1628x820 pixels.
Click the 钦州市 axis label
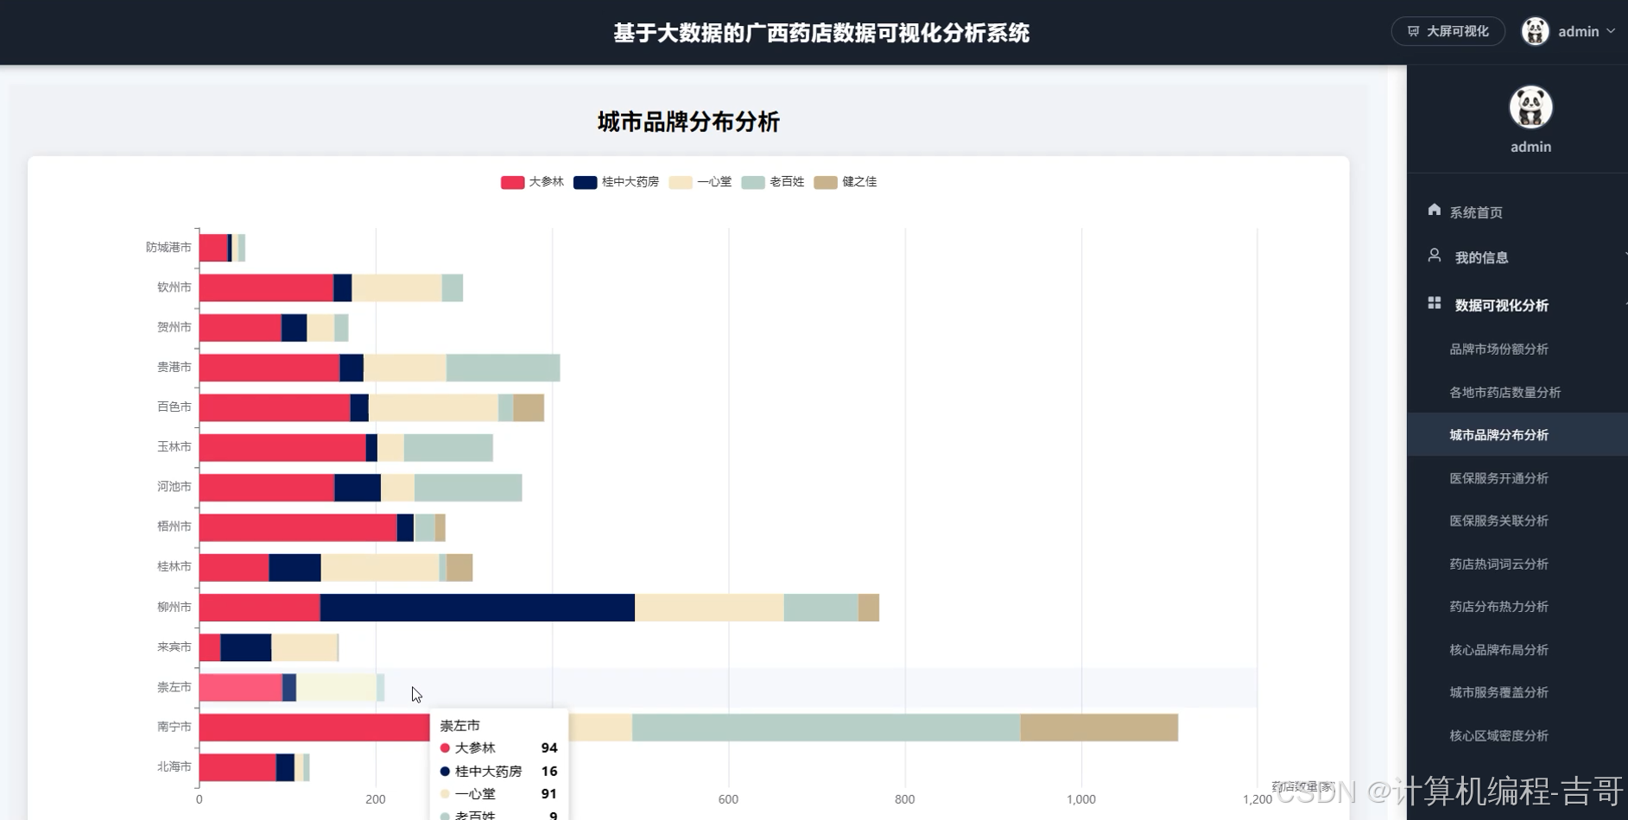tap(174, 287)
